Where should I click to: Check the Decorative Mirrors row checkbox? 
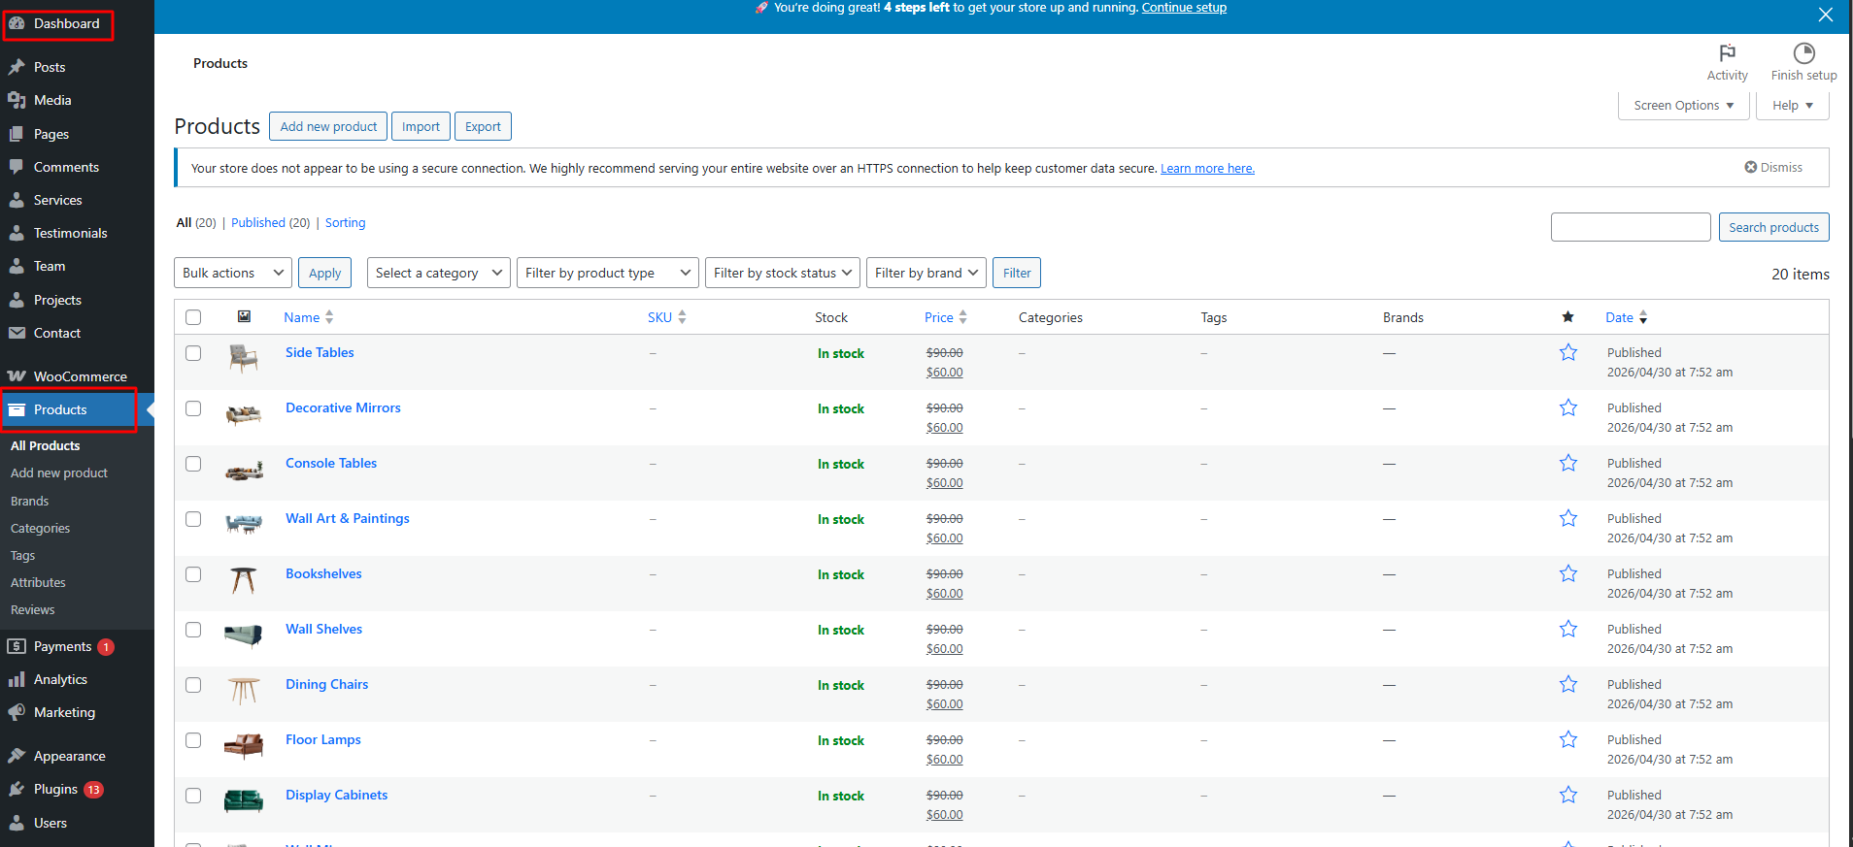point(193,408)
